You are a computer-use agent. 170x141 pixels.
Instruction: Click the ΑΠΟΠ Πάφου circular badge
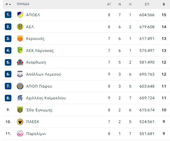click(x=20, y=86)
